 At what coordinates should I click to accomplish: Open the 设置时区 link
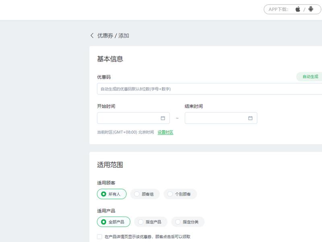(x=165, y=132)
